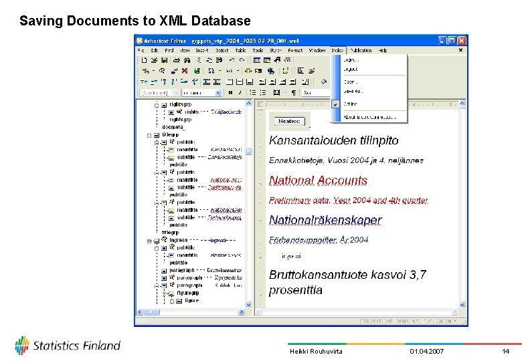Open the Help menu
Screen dimensions: 522x361
coord(383,50)
